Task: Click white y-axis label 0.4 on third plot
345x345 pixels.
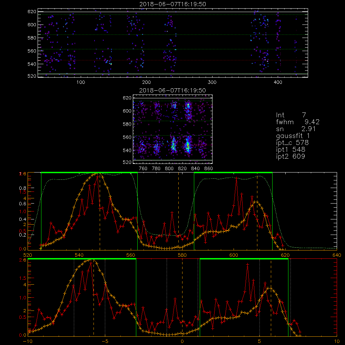Action: [x=23, y=219]
